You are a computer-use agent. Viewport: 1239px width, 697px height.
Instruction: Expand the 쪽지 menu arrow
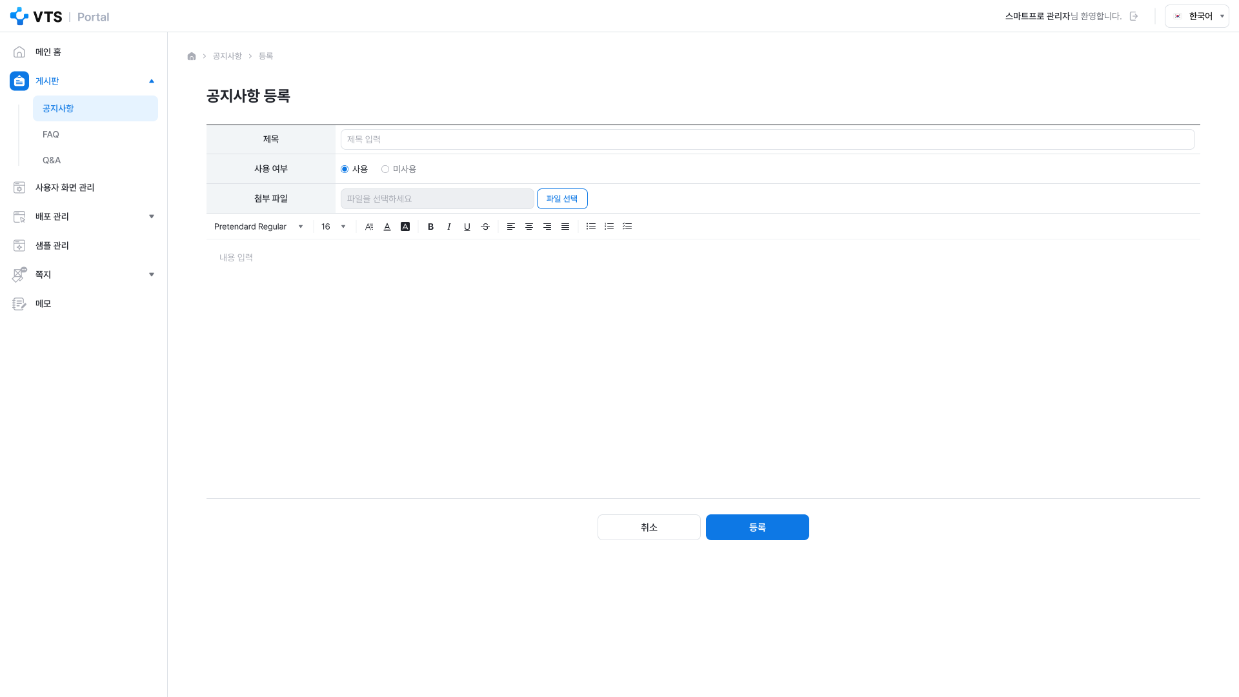click(152, 274)
